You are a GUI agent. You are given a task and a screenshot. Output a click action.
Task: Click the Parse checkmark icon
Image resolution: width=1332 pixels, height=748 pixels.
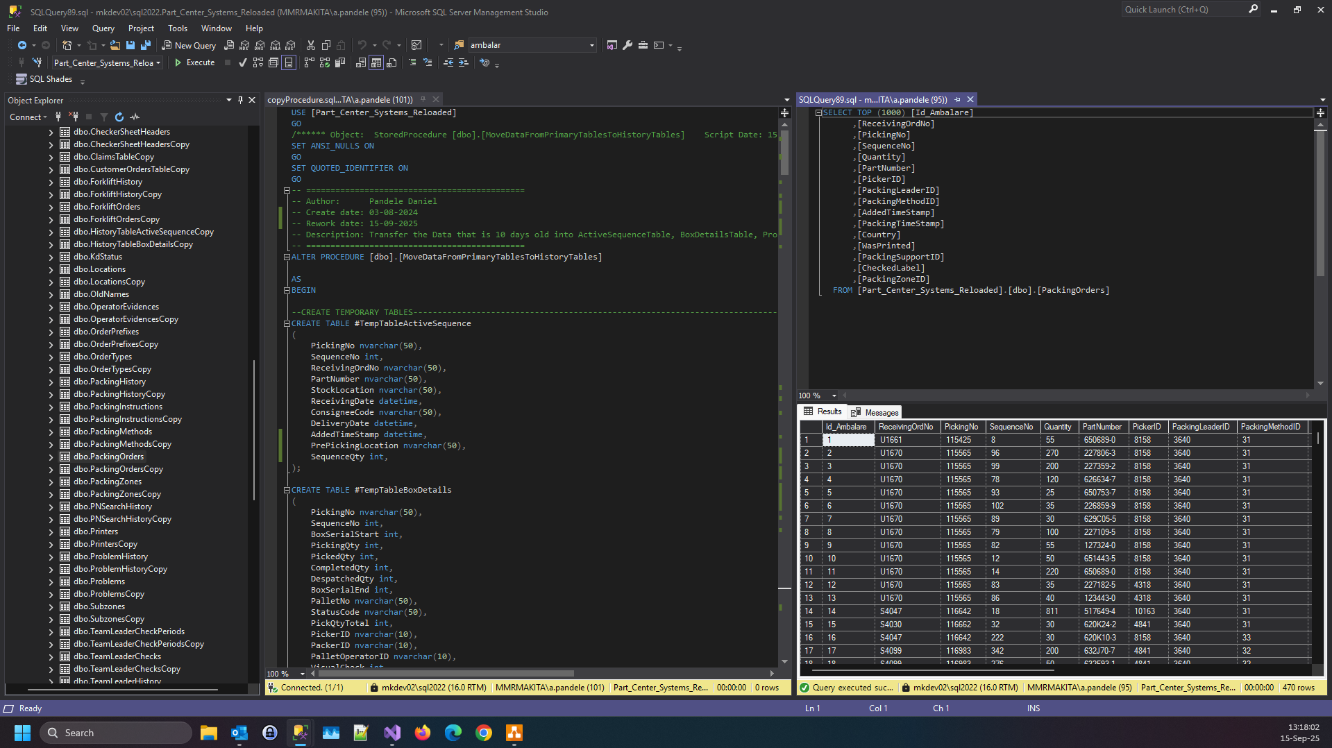point(242,62)
